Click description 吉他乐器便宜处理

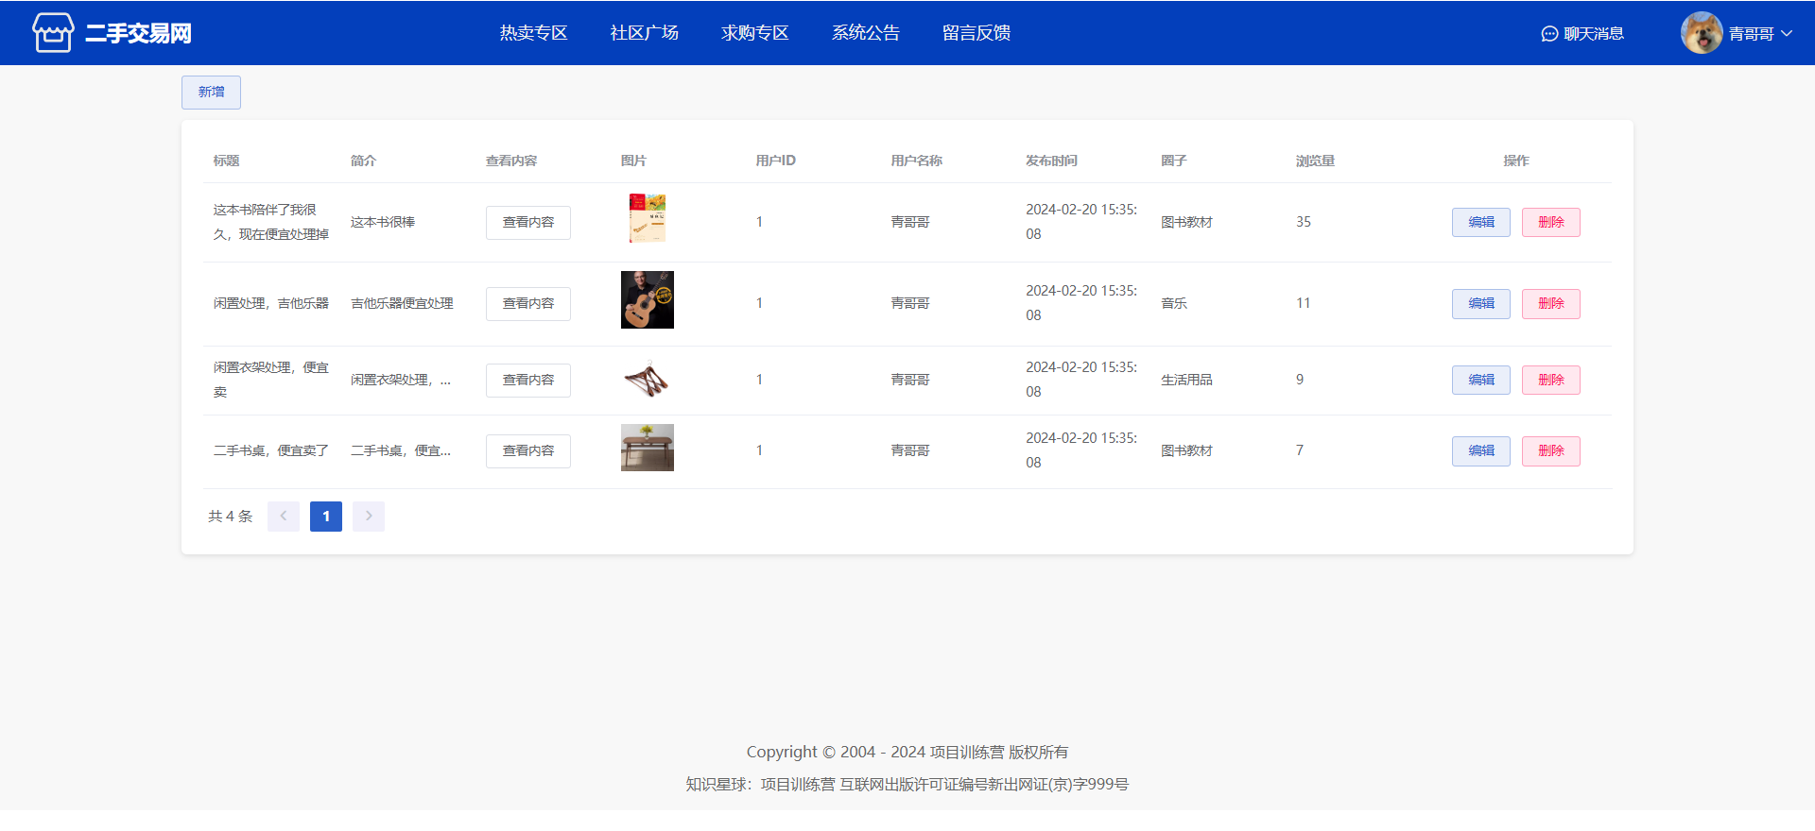pyautogui.click(x=402, y=304)
